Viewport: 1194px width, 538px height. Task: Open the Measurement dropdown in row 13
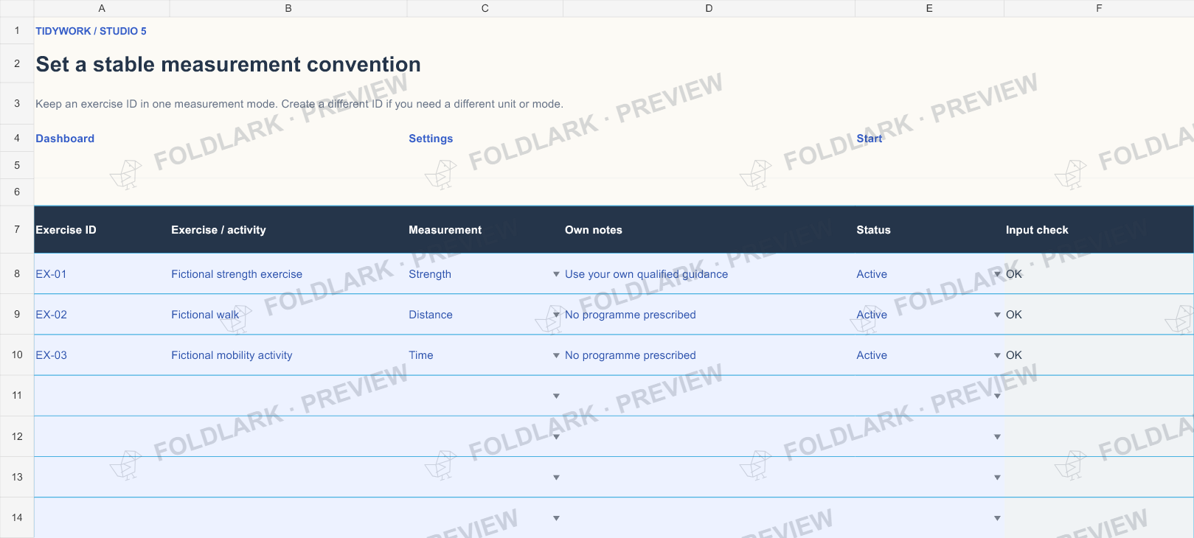pyautogui.click(x=556, y=477)
